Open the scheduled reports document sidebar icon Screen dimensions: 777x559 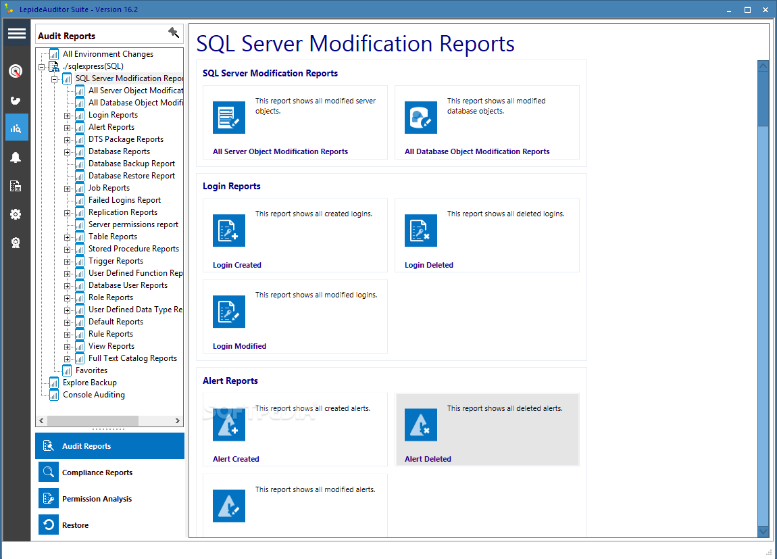pyautogui.click(x=16, y=187)
